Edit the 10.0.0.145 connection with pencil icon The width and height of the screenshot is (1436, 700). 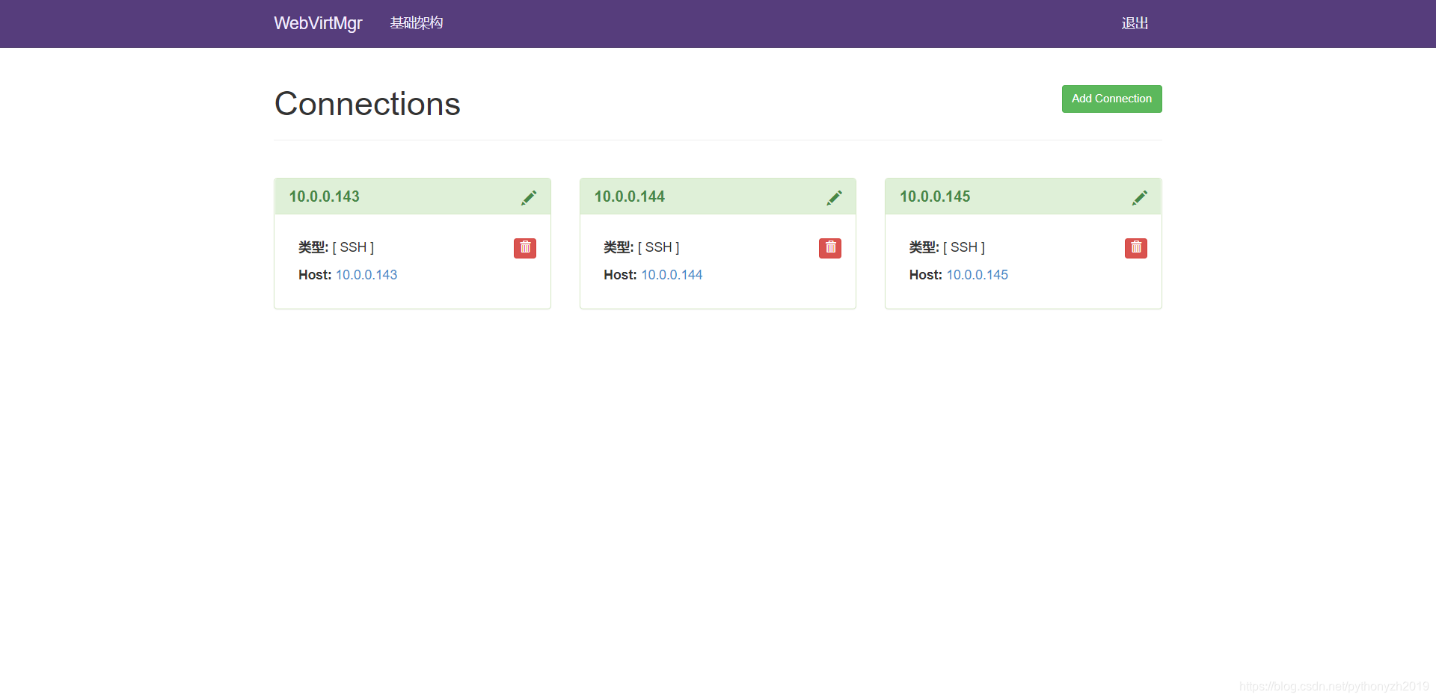(x=1139, y=197)
